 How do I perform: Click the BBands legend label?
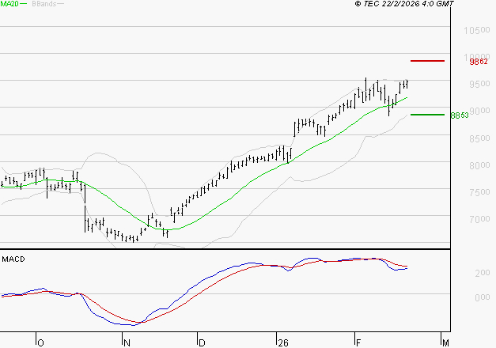click(44, 4)
